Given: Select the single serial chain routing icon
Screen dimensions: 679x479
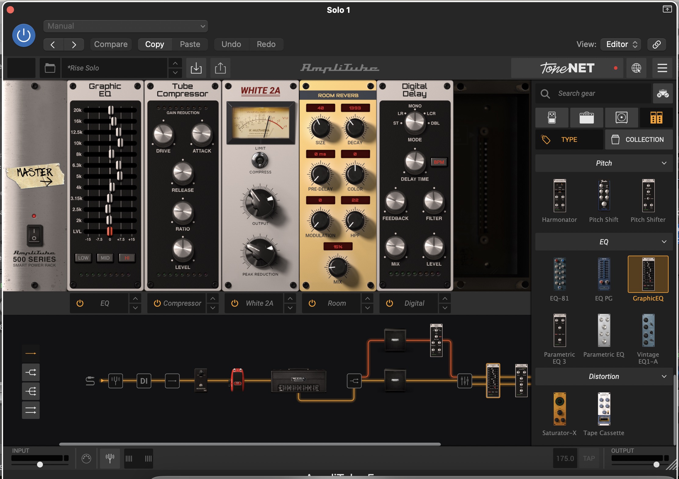Looking at the screenshot, I should (x=31, y=353).
